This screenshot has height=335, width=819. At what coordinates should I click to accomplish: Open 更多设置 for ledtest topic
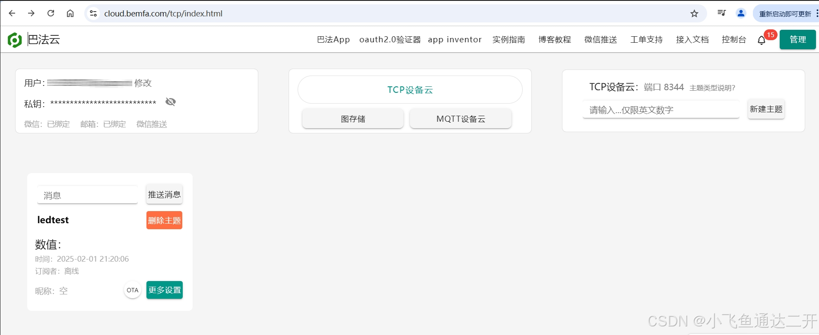click(164, 290)
